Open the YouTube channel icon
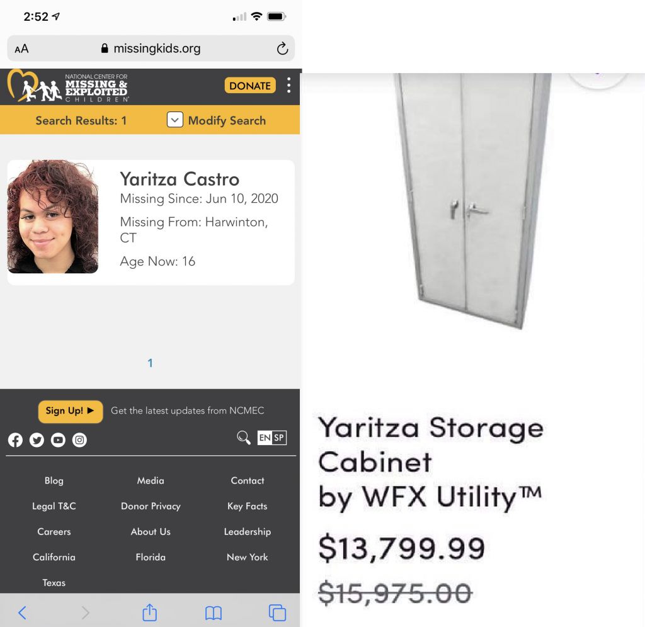The height and width of the screenshot is (627, 645). 58,441
